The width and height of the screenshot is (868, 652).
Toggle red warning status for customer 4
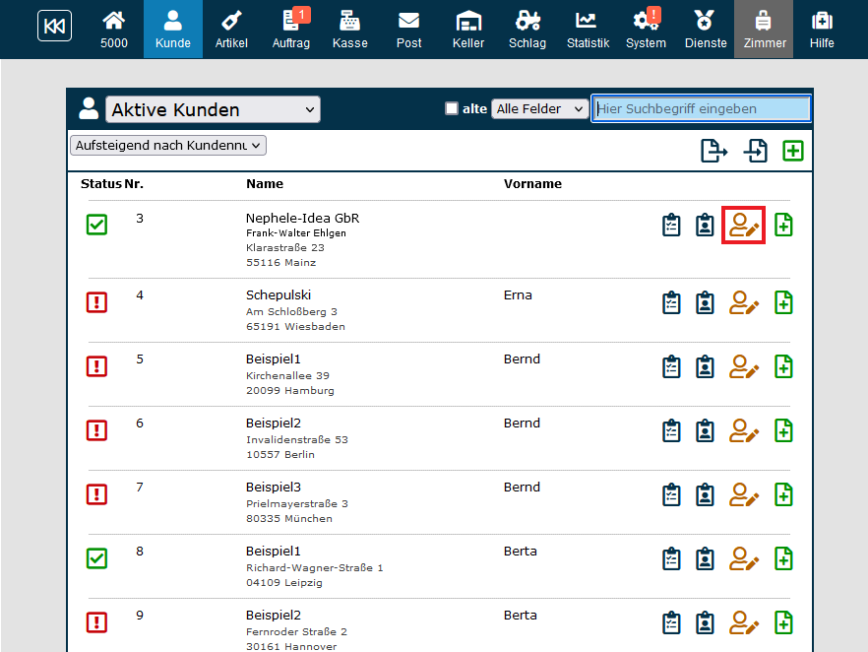(x=96, y=302)
